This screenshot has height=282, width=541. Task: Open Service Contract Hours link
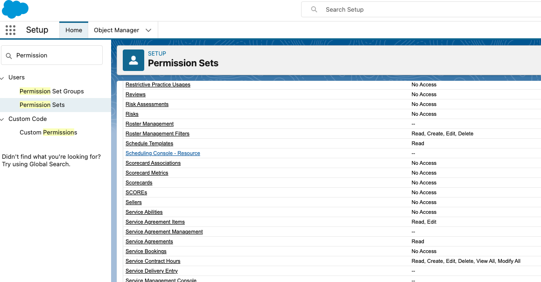pos(153,261)
